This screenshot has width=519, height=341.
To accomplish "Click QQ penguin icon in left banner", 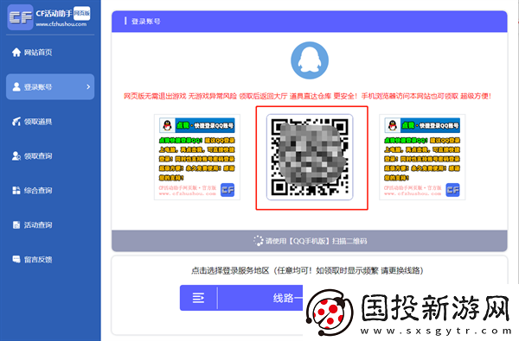I will [x=167, y=125].
